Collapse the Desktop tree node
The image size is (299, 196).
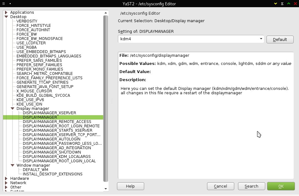pos(6,17)
